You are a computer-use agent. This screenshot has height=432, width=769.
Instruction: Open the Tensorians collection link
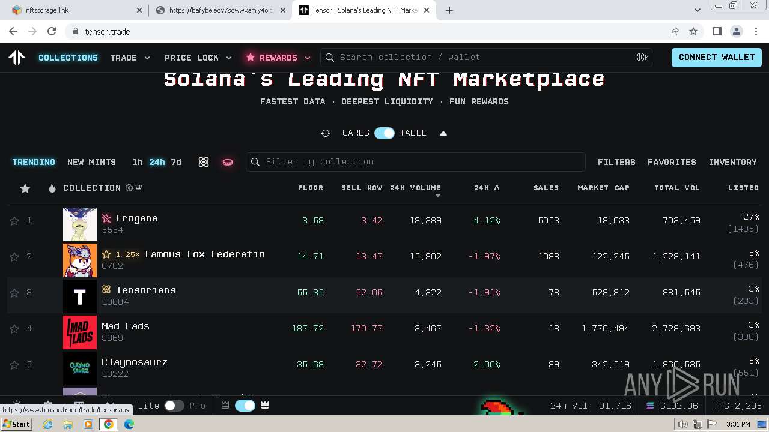(x=146, y=290)
